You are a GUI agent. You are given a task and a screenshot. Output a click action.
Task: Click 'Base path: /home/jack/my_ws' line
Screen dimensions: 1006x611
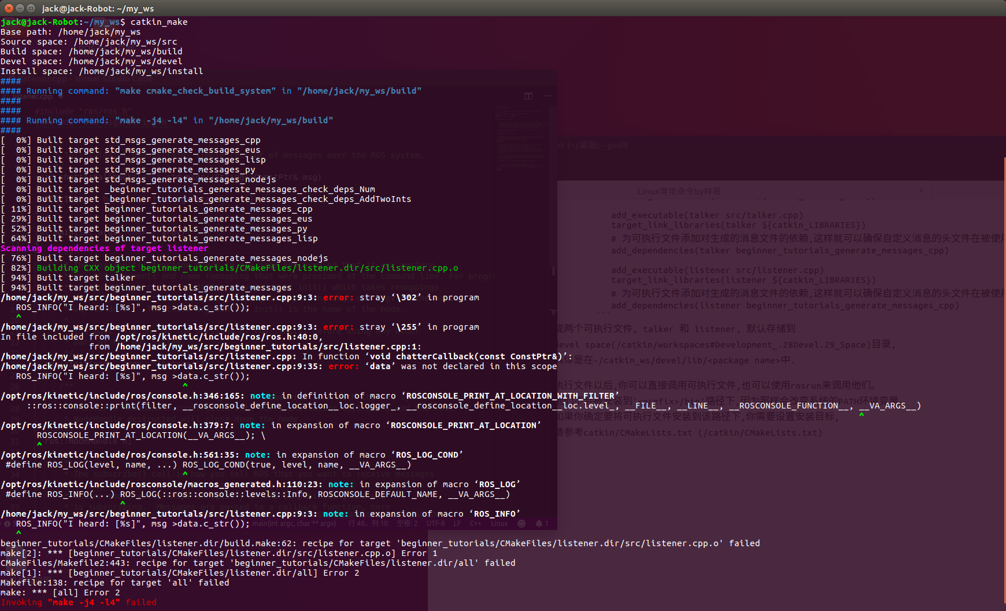coord(71,32)
